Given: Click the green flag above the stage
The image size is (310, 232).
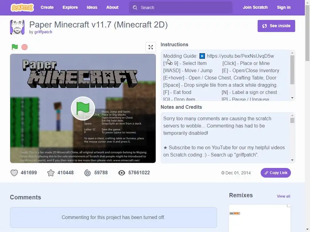Looking at the screenshot, I should coord(15,47).
